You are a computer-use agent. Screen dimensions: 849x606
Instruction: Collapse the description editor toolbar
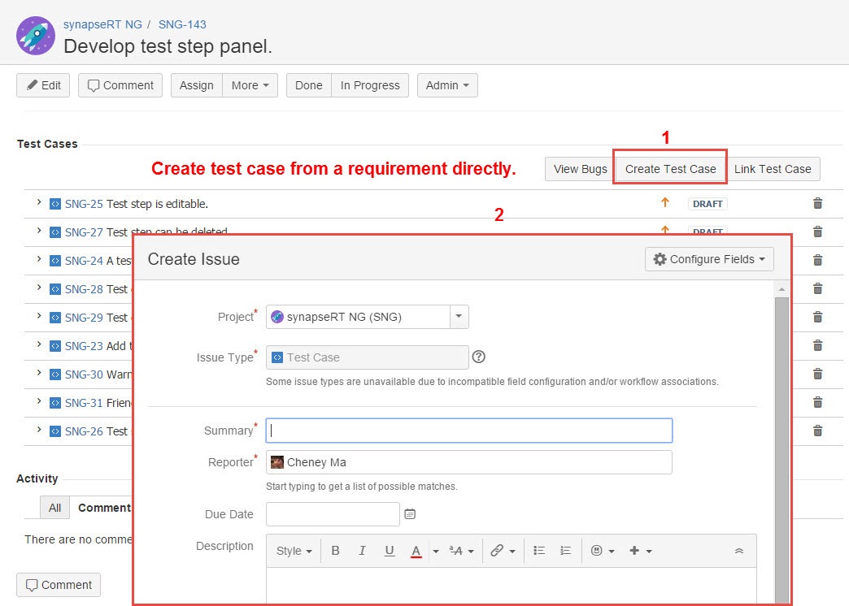739,551
